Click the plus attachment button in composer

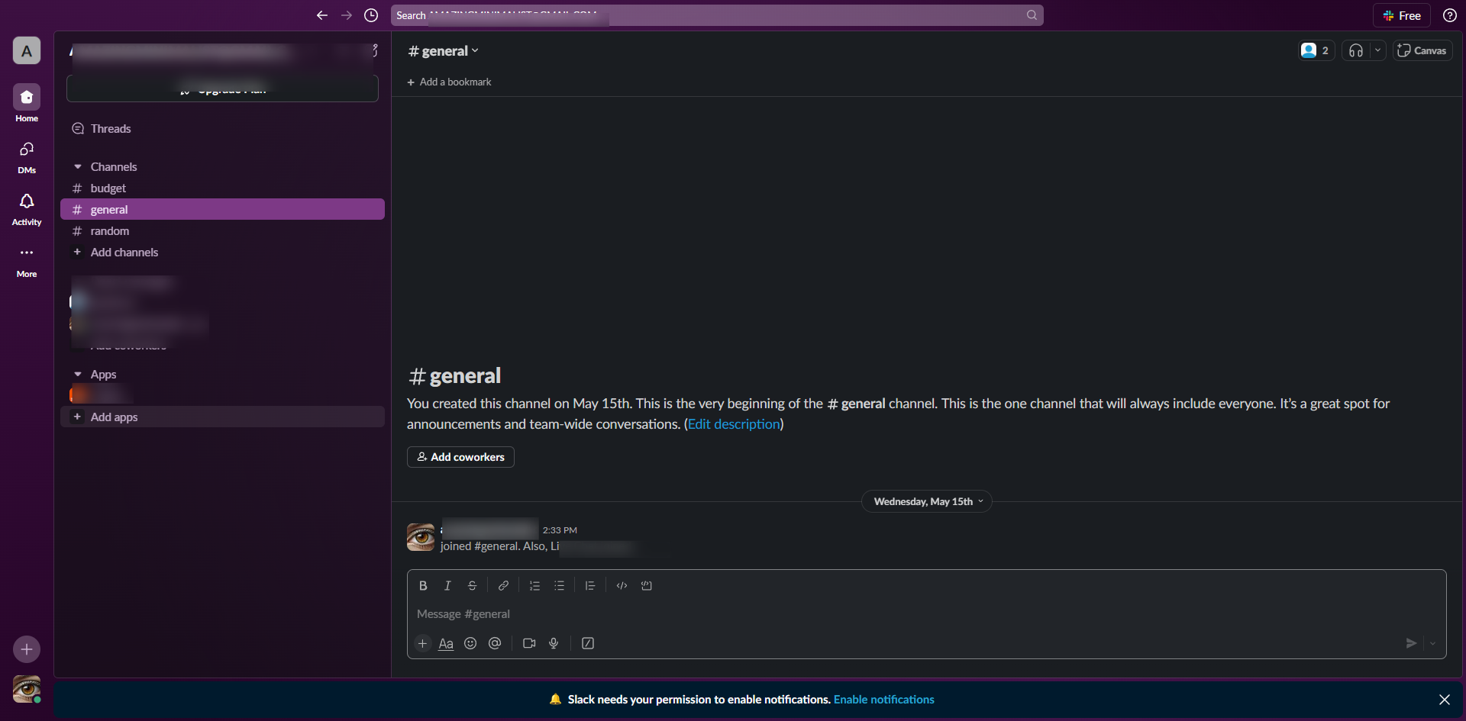point(422,644)
